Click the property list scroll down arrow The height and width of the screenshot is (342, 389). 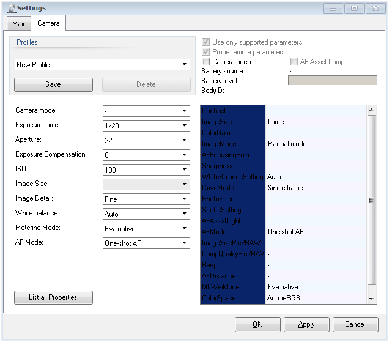tap(371, 299)
